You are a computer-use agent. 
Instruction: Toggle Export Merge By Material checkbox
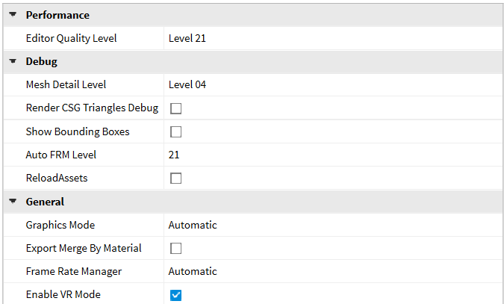coord(176,248)
